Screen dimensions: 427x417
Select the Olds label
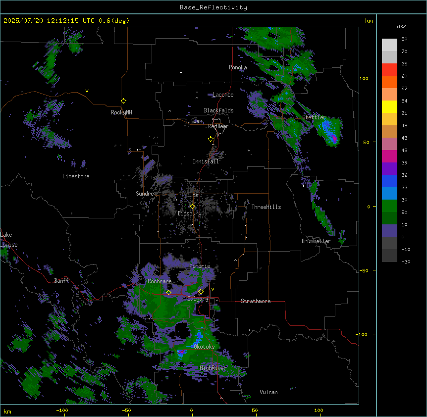pyautogui.click(x=192, y=195)
